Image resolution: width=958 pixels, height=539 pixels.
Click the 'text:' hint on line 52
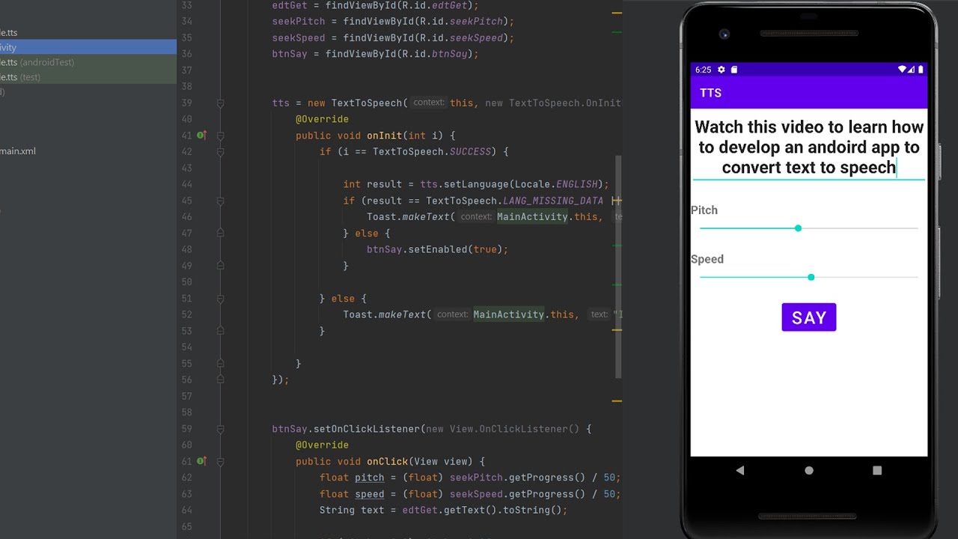click(x=600, y=314)
